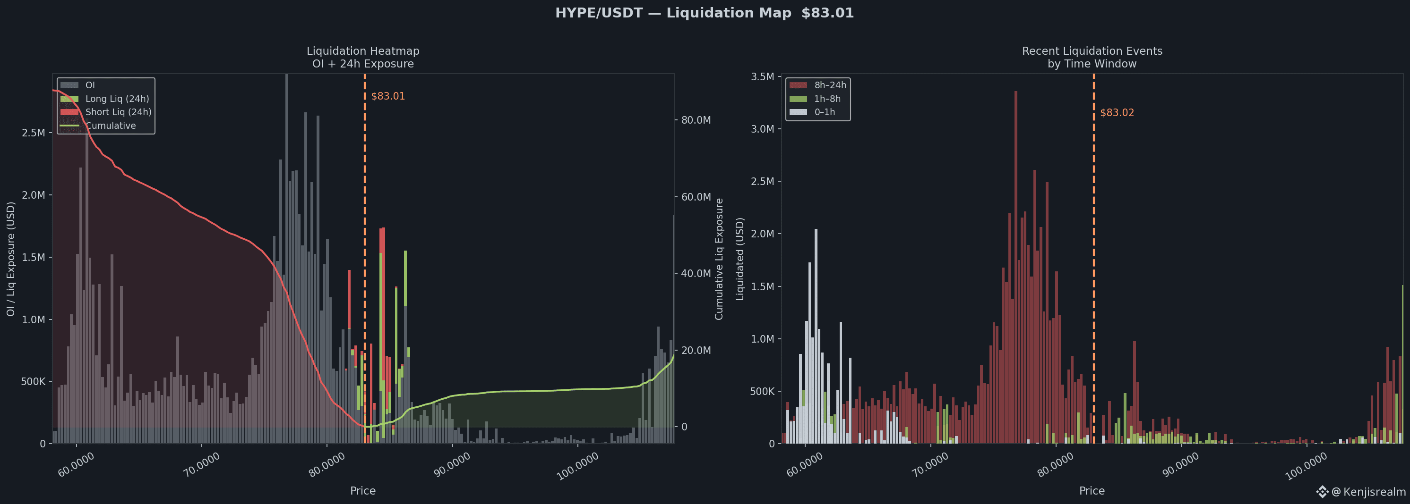Select the "Long Liq (24h)" legend label
The image size is (1410, 504).
pos(117,99)
